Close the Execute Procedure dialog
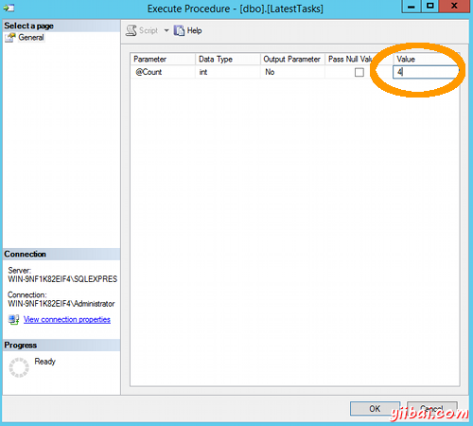 tap(454, 7)
